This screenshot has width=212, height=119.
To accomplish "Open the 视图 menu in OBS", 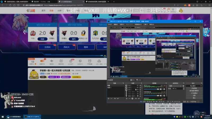I will [x=122, y=24].
